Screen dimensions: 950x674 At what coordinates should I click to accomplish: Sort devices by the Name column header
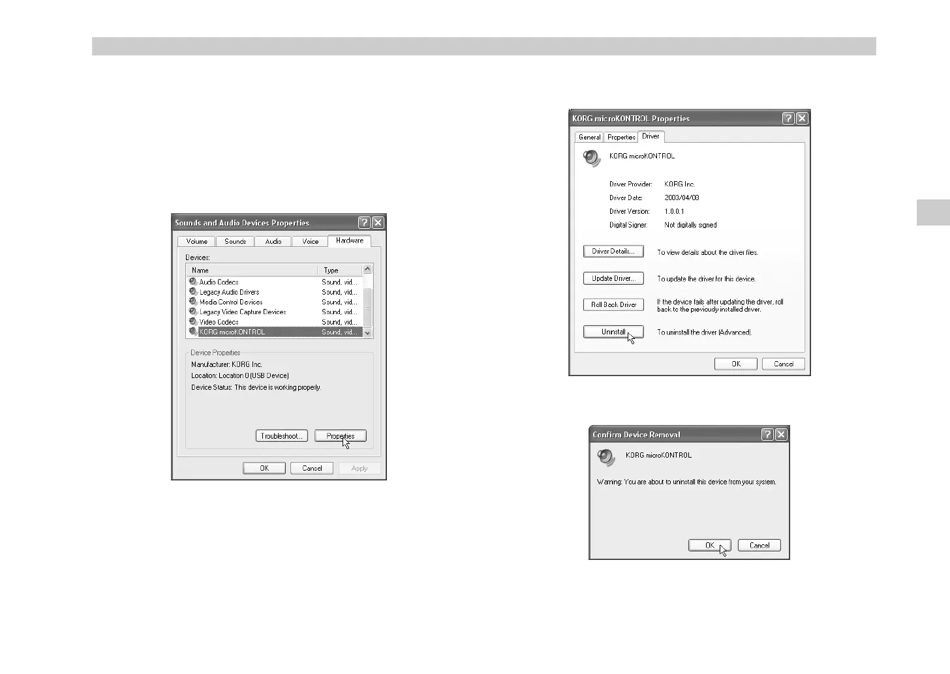point(252,270)
